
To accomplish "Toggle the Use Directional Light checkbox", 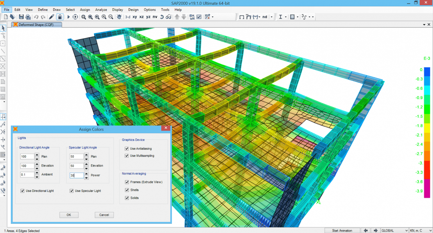I will (x=23, y=191).
